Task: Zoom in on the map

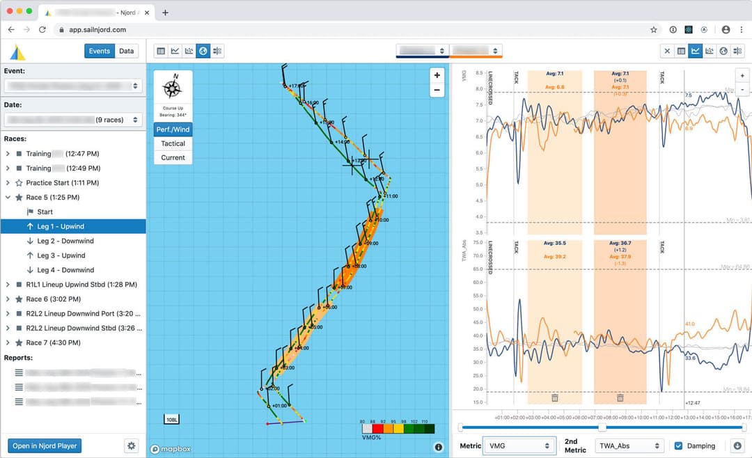Action: (437, 75)
